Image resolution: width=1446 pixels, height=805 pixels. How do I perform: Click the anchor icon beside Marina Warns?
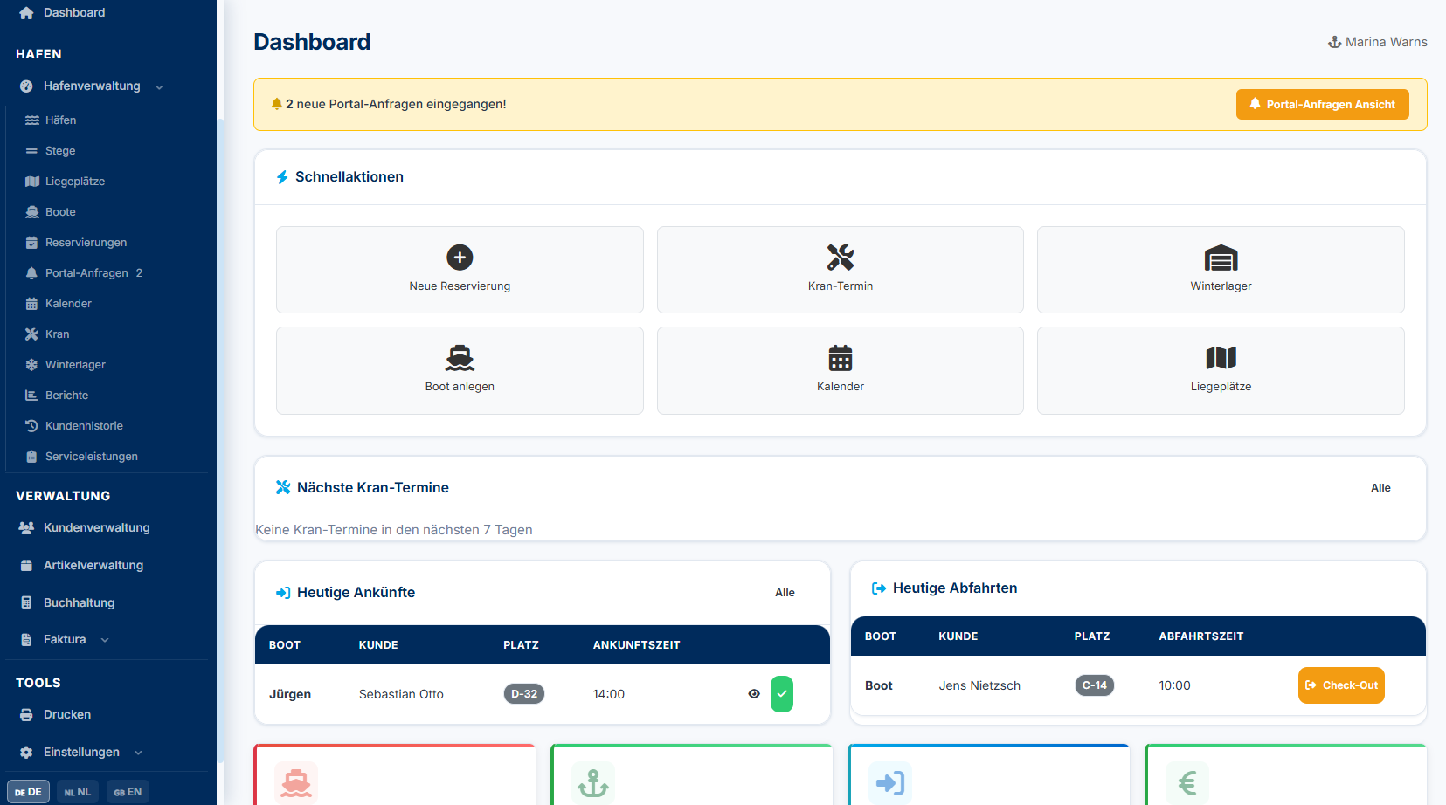point(1334,41)
